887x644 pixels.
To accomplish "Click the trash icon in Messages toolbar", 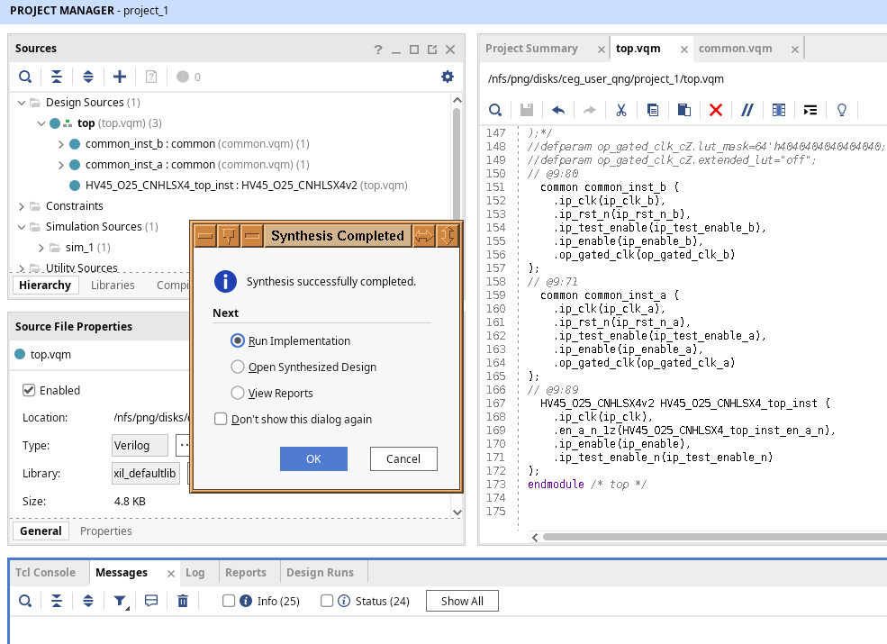I will click(183, 601).
